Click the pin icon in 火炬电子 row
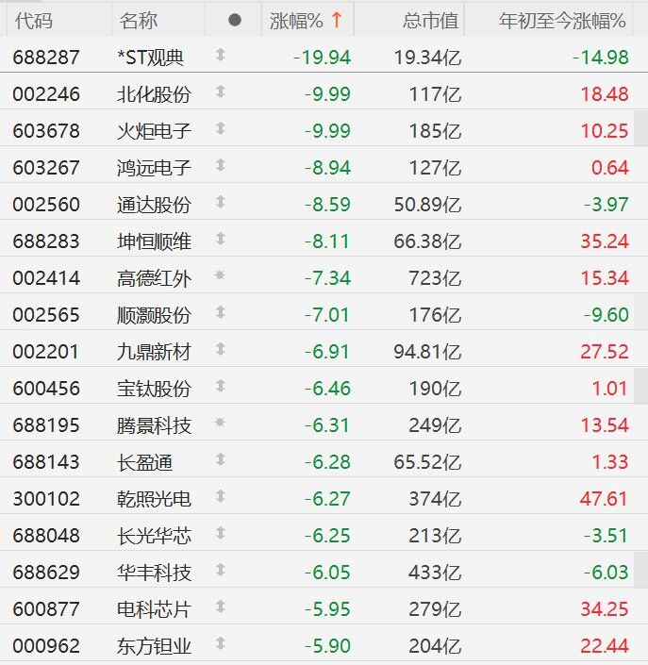648x665 pixels. [x=220, y=128]
